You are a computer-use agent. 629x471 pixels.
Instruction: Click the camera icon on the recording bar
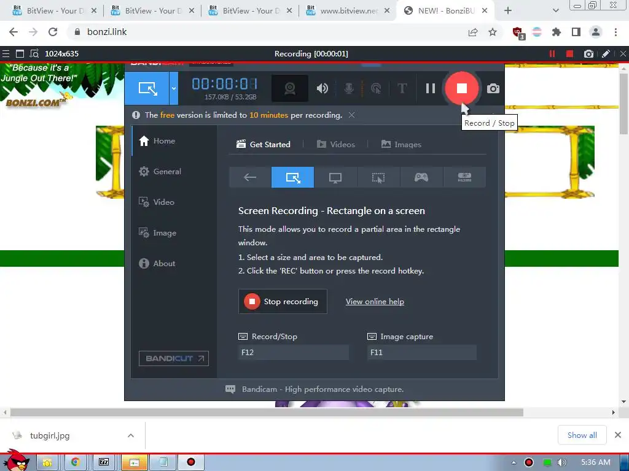coord(588,54)
